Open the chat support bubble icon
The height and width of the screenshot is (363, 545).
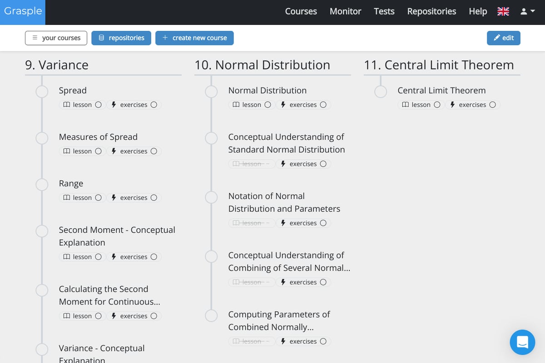click(522, 342)
